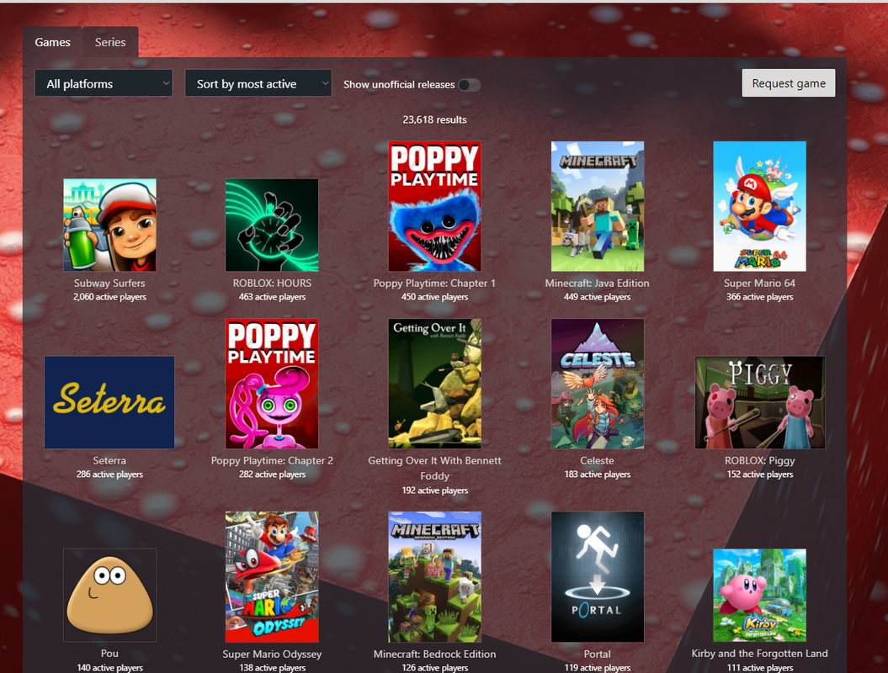Viewport: 888px width, 673px height.
Task: Click the Request game button
Action: (789, 83)
